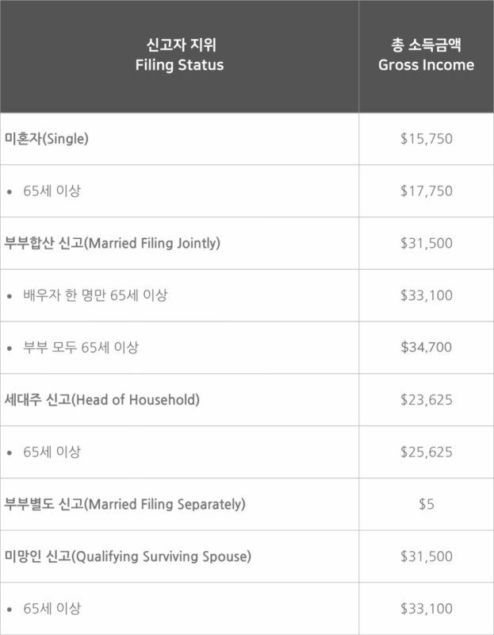494x635 pixels.
Task: Select 65세 이상 under Qualifying Surviving Spouse
Action: click(52, 609)
